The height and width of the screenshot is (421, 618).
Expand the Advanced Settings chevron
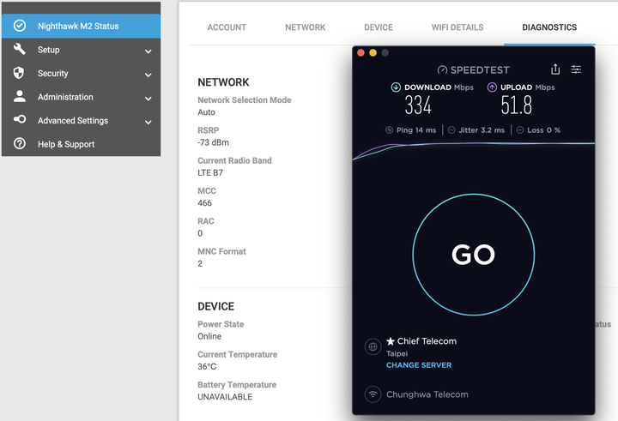point(148,122)
